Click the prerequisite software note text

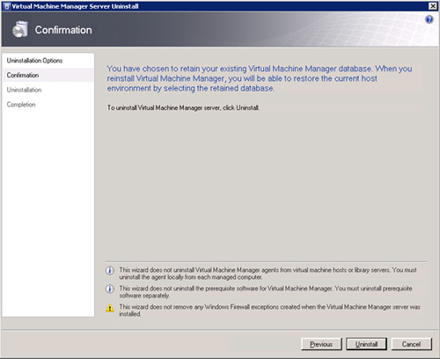(x=266, y=292)
